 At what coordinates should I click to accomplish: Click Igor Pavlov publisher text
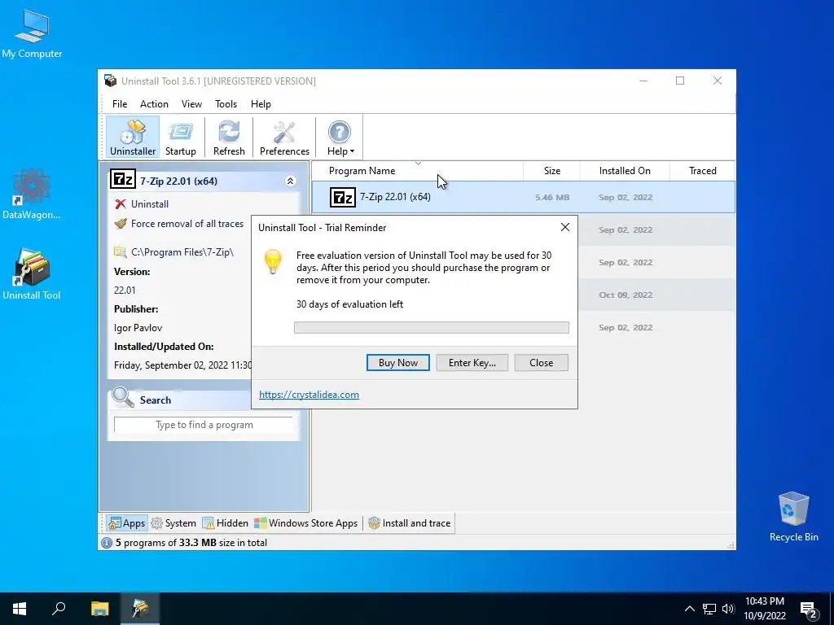click(x=138, y=328)
